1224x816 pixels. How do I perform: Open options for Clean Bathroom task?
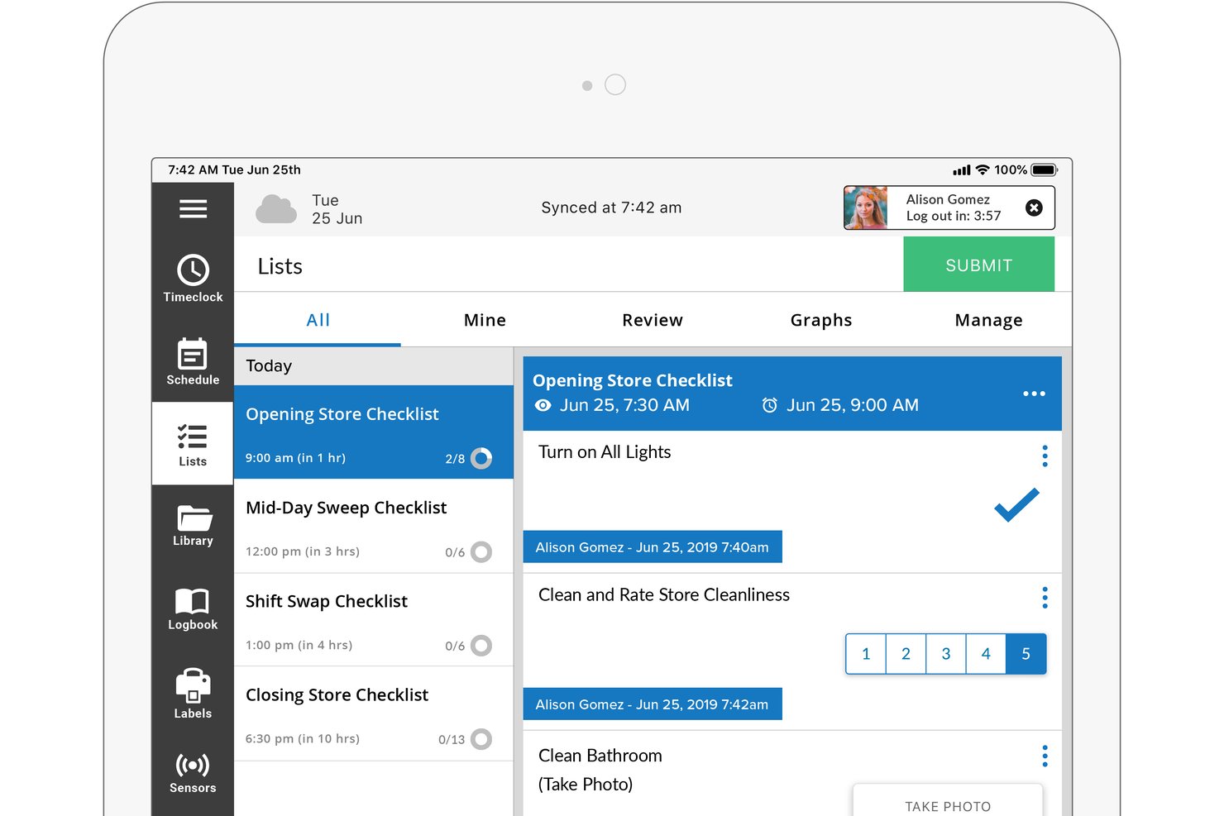(x=1045, y=756)
